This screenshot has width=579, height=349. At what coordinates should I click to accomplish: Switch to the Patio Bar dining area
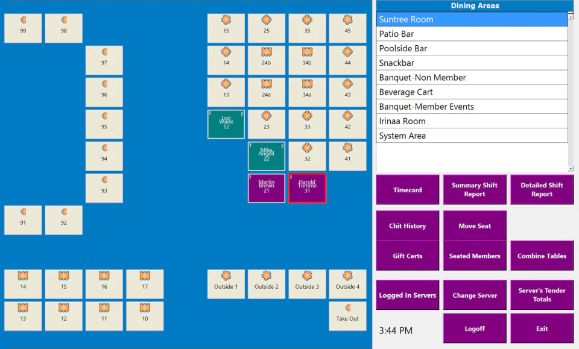coord(471,34)
